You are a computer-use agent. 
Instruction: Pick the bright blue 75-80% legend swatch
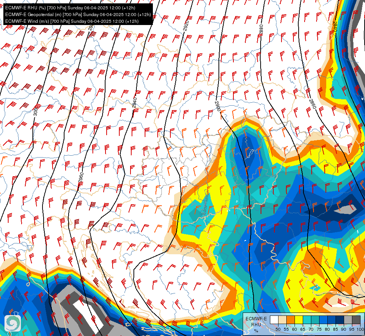coord(323,320)
